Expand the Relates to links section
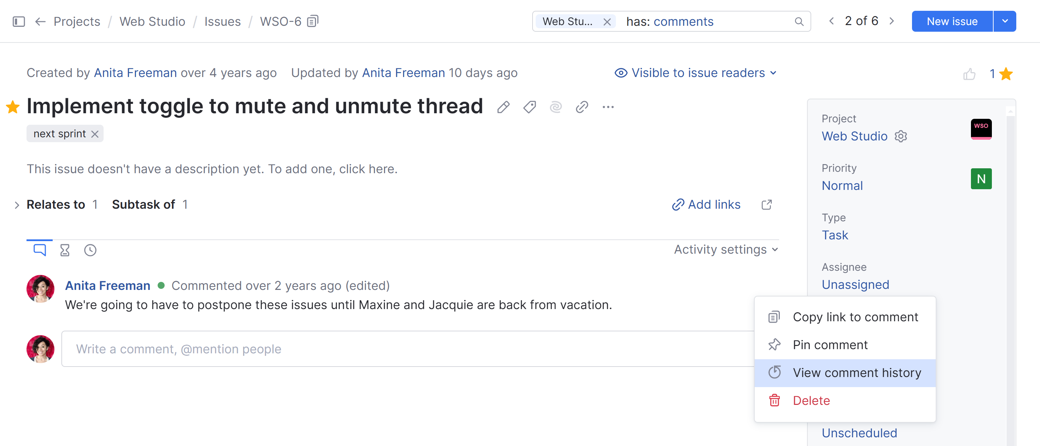The image size is (1040, 446). tap(16, 205)
